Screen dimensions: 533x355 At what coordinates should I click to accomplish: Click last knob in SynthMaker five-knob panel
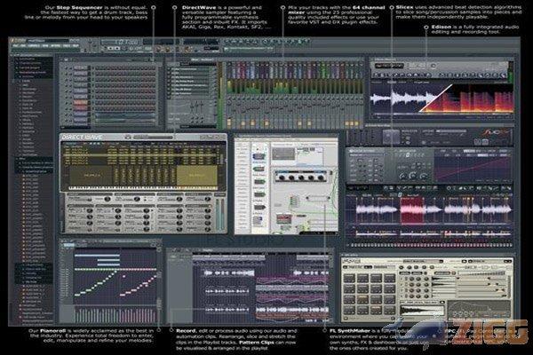click(321, 177)
